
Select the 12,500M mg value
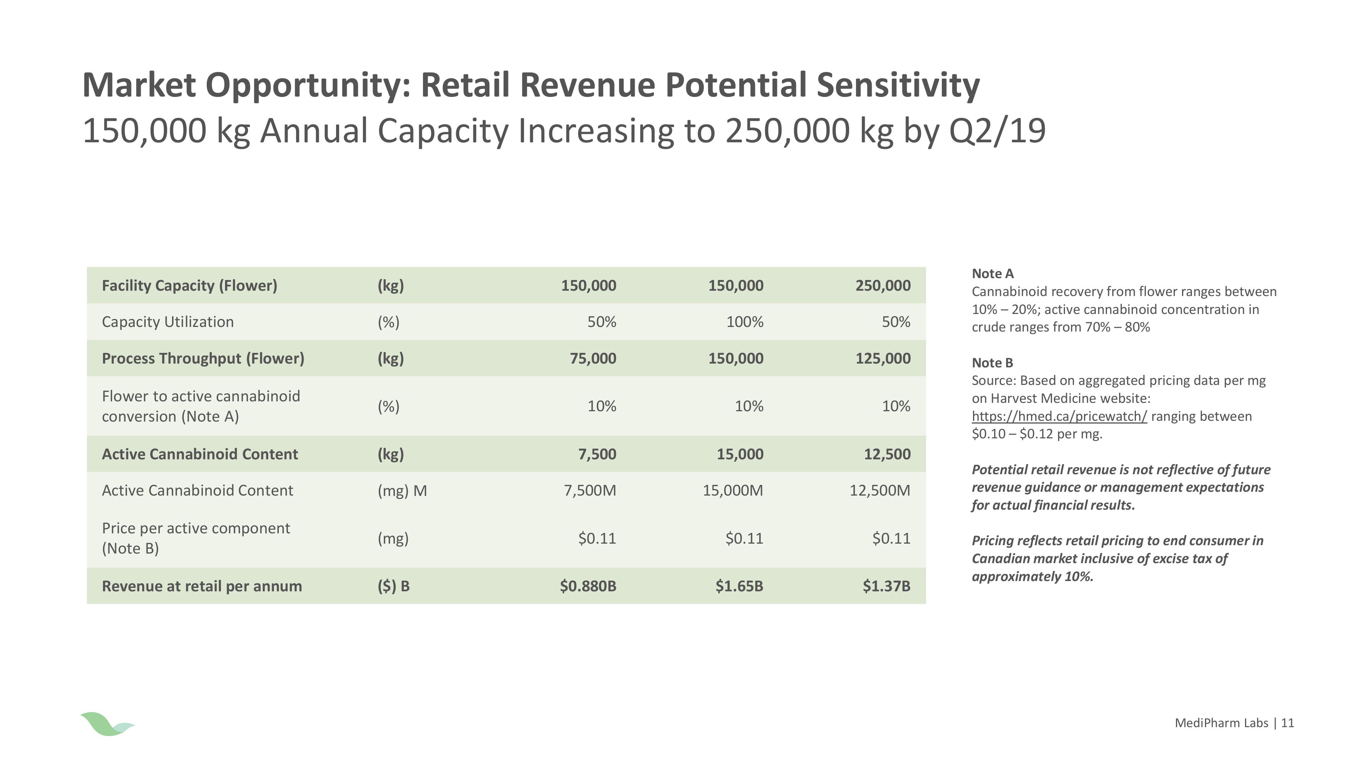pyautogui.click(x=880, y=490)
